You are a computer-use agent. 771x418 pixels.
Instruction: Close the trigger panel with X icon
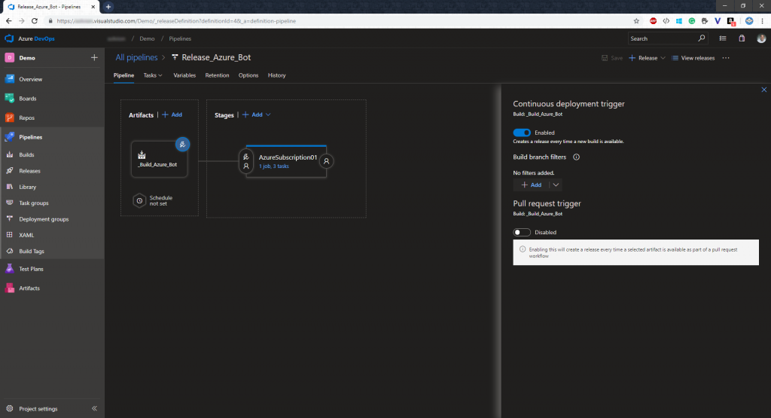point(763,90)
